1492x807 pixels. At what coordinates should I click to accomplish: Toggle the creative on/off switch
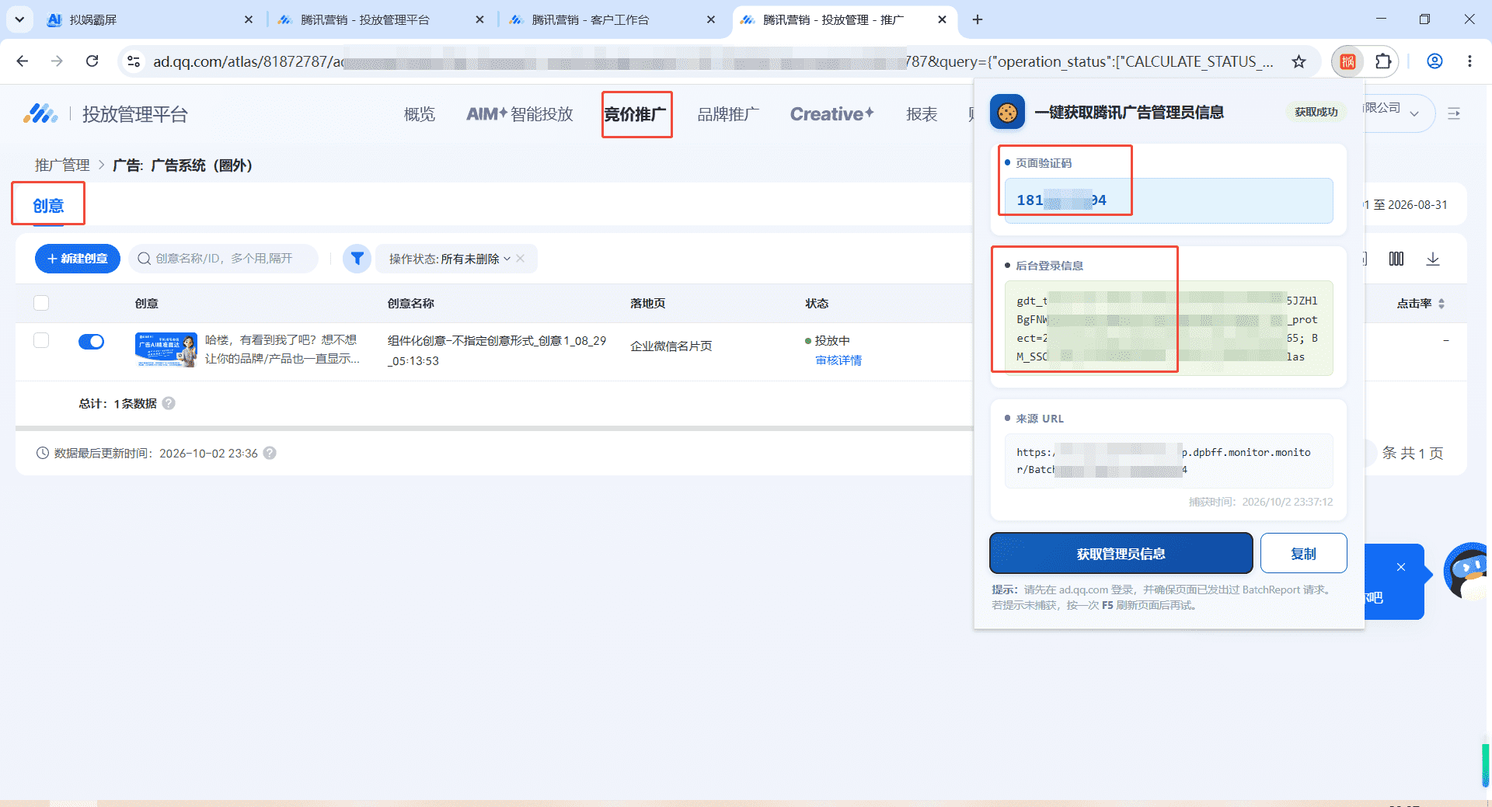click(91, 341)
